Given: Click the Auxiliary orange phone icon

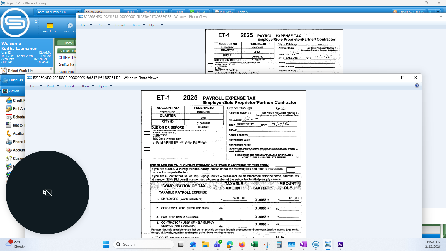Looking at the screenshot, I should pos(9,134).
